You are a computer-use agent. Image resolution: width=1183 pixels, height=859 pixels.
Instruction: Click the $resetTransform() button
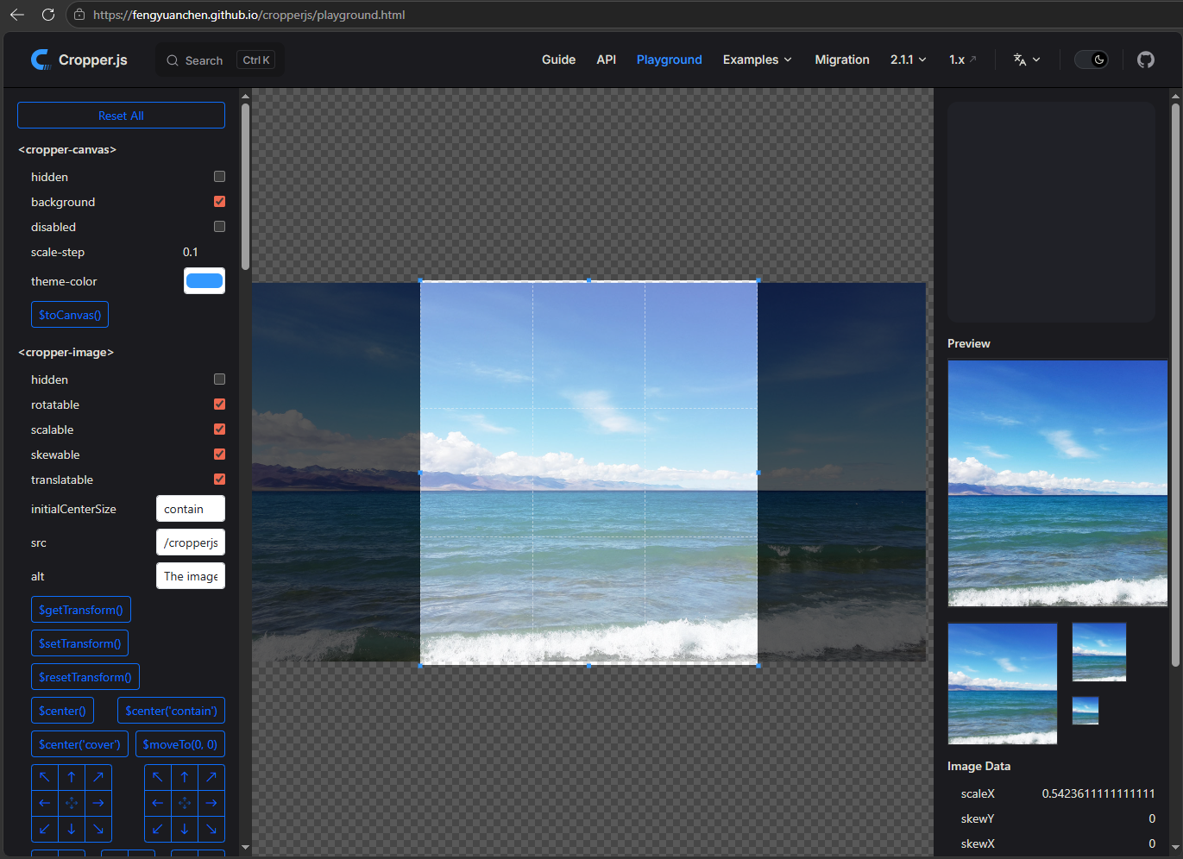[85, 677]
